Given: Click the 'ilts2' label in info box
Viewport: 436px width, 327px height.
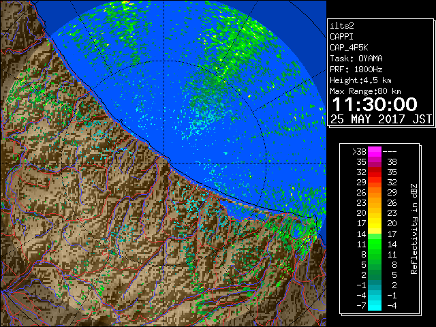Looking at the screenshot, I should tap(342, 26).
